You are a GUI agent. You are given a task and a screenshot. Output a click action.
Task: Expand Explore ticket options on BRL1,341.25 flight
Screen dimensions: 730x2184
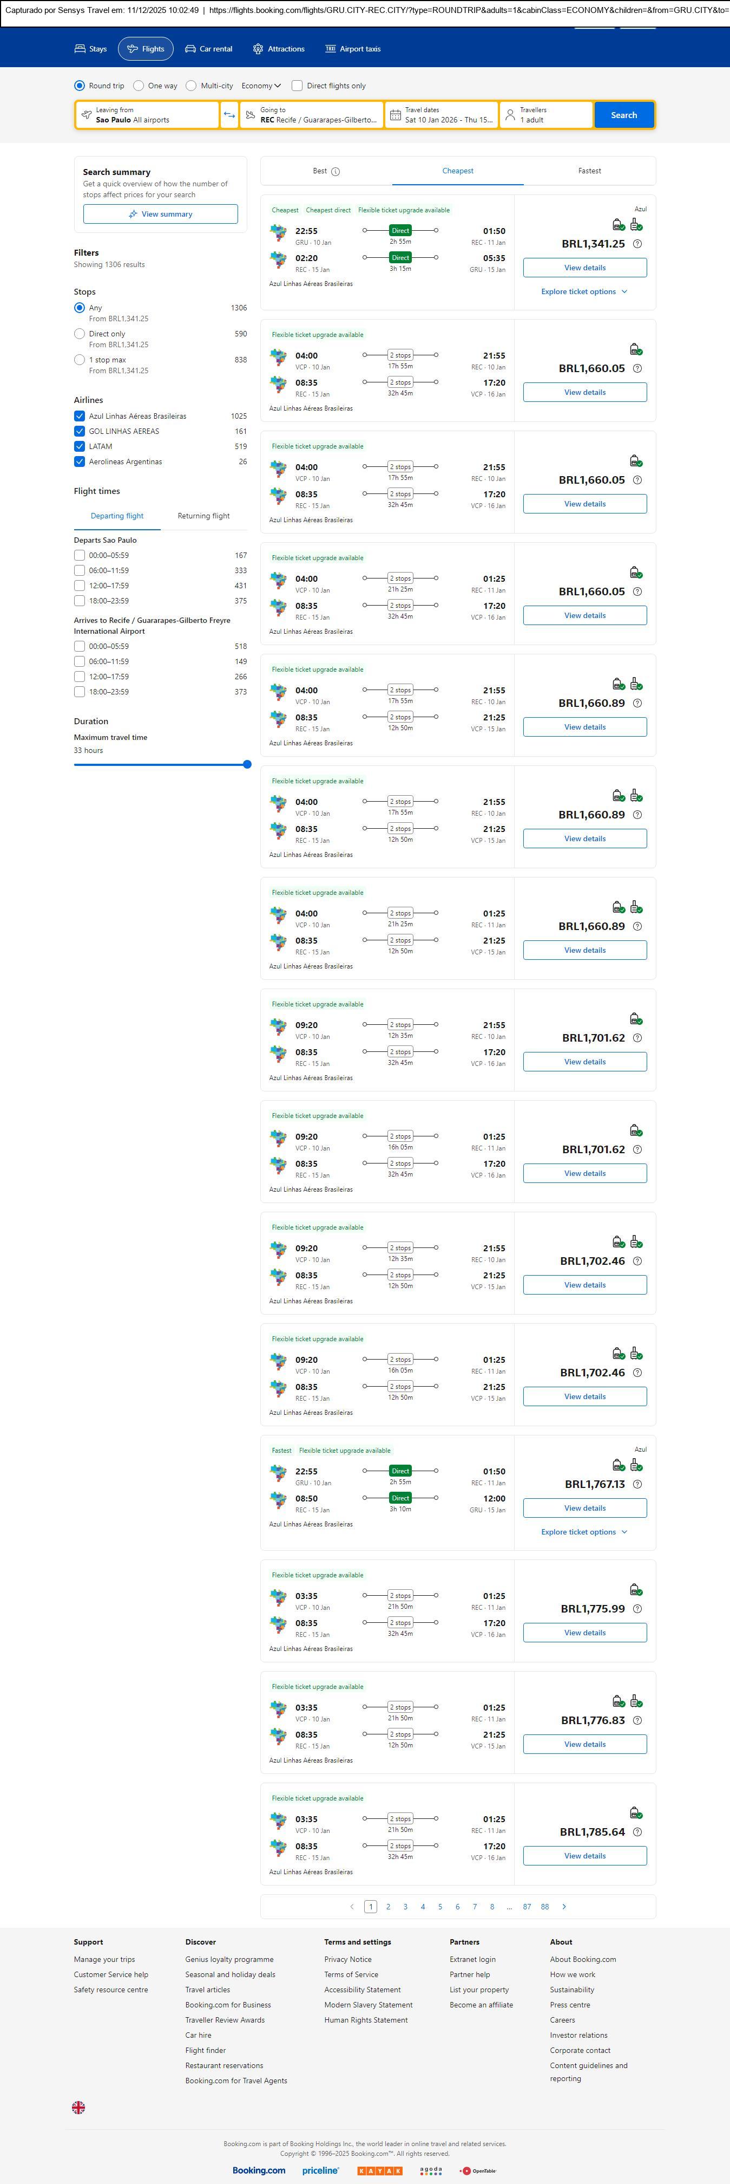pyautogui.click(x=584, y=291)
